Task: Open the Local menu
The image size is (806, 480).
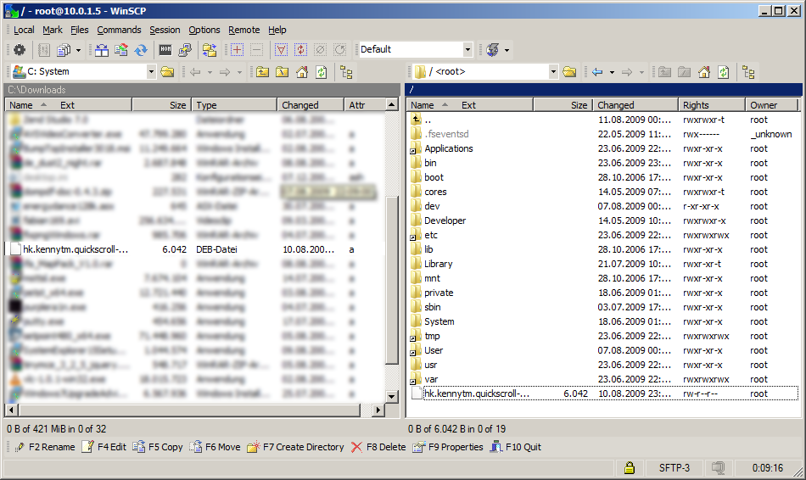Action: [24, 30]
